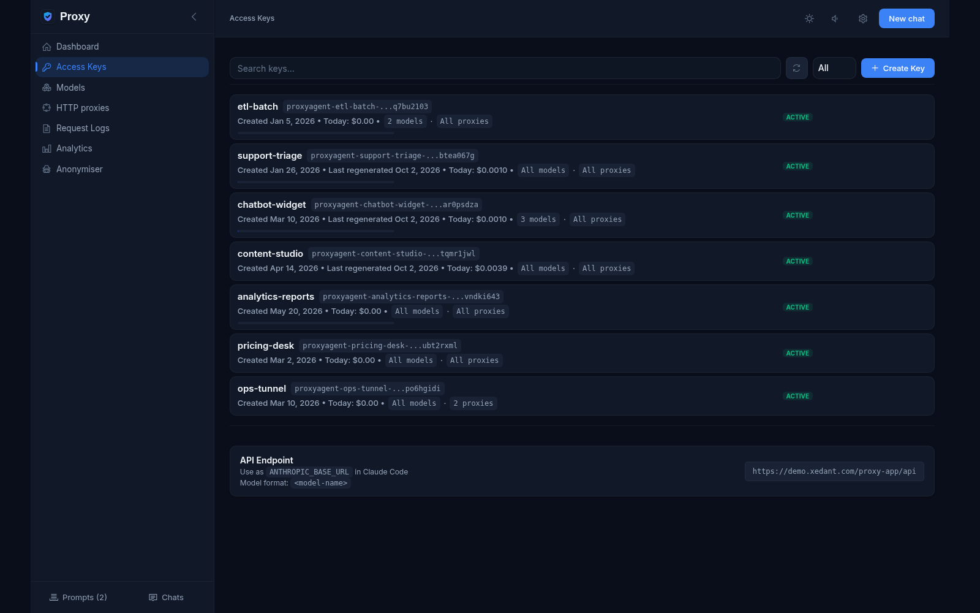Viewport: 980px width, 613px height.
Task: Click the plus icon on Create Key
Action: coord(875,68)
